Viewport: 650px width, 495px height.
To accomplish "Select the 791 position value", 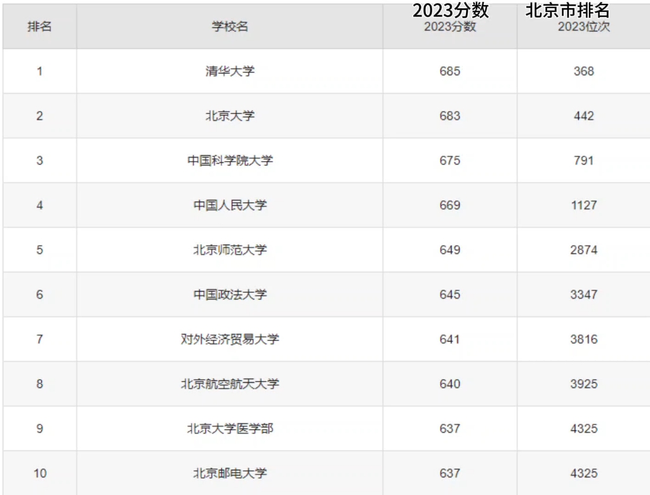I will pyautogui.click(x=583, y=160).
